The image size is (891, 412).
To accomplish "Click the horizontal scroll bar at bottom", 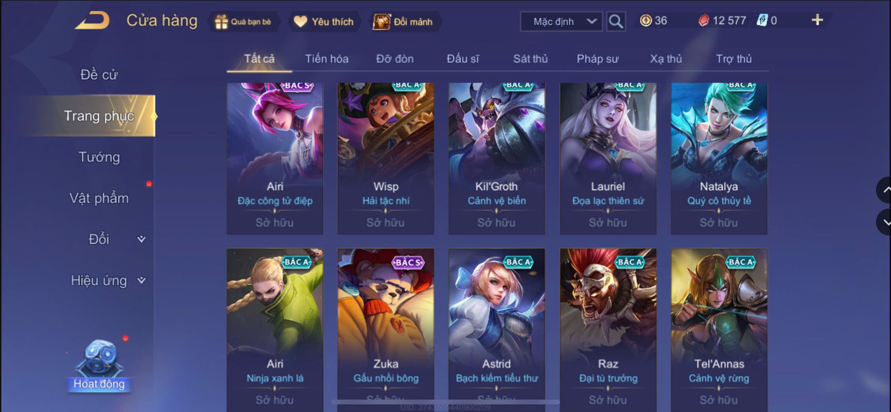I will [x=445, y=402].
